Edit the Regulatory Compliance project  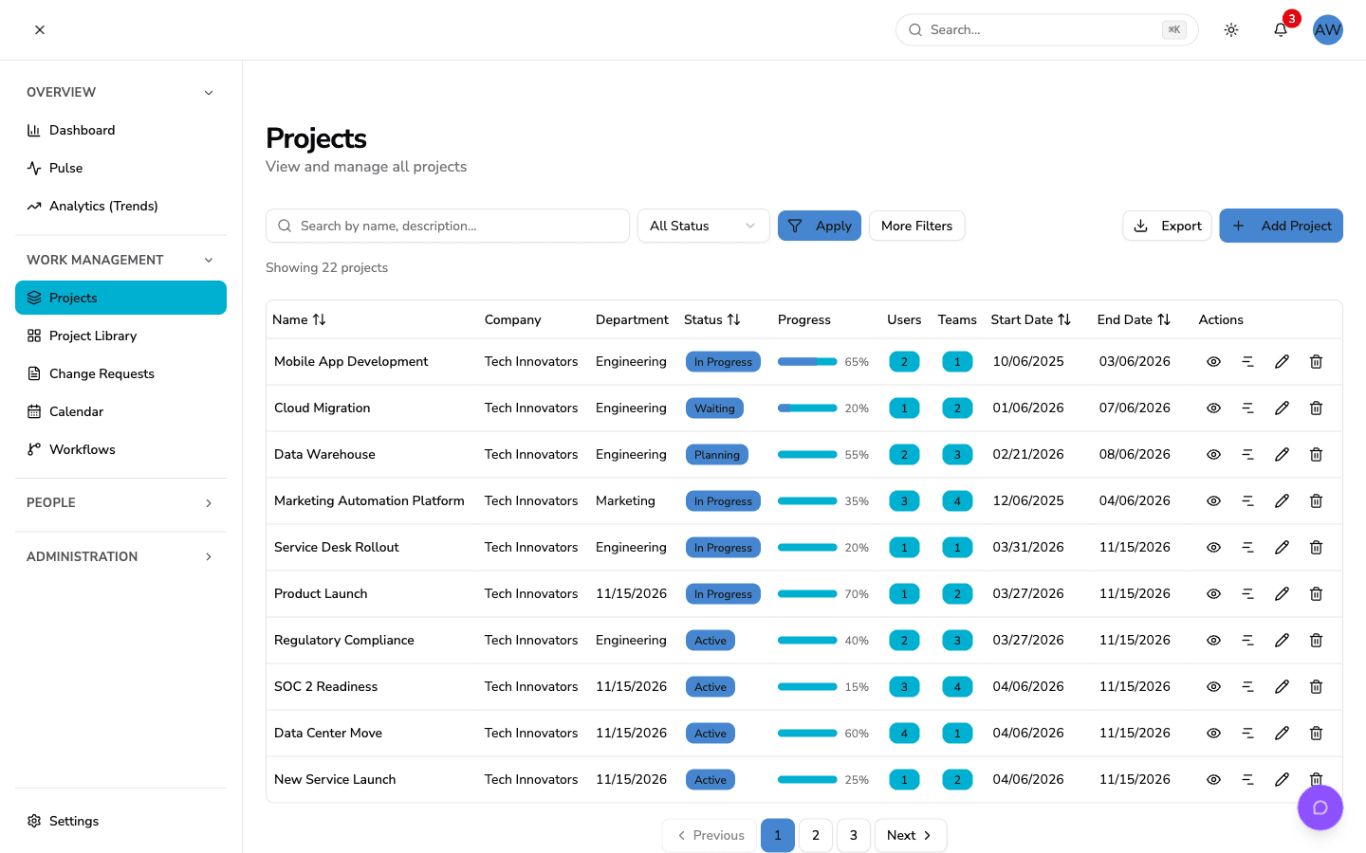click(x=1282, y=640)
